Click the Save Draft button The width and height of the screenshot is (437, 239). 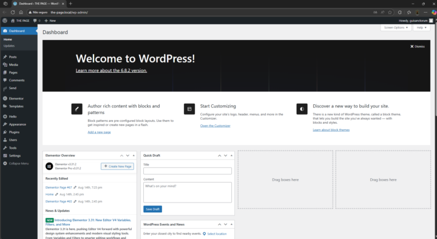(x=152, y=209)
